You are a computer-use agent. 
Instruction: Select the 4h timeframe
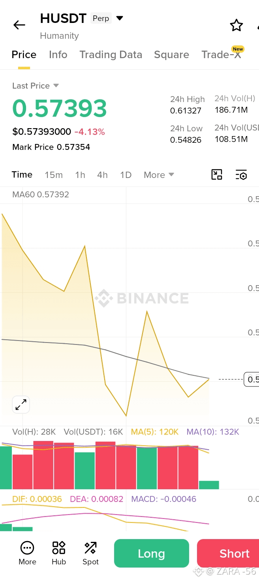pyautogui.click(x=102, y=175)
